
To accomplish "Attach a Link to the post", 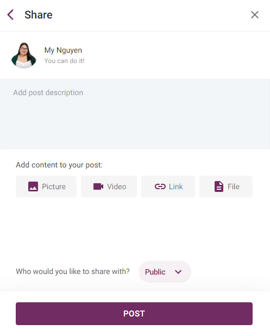I will tap(168, 186).
